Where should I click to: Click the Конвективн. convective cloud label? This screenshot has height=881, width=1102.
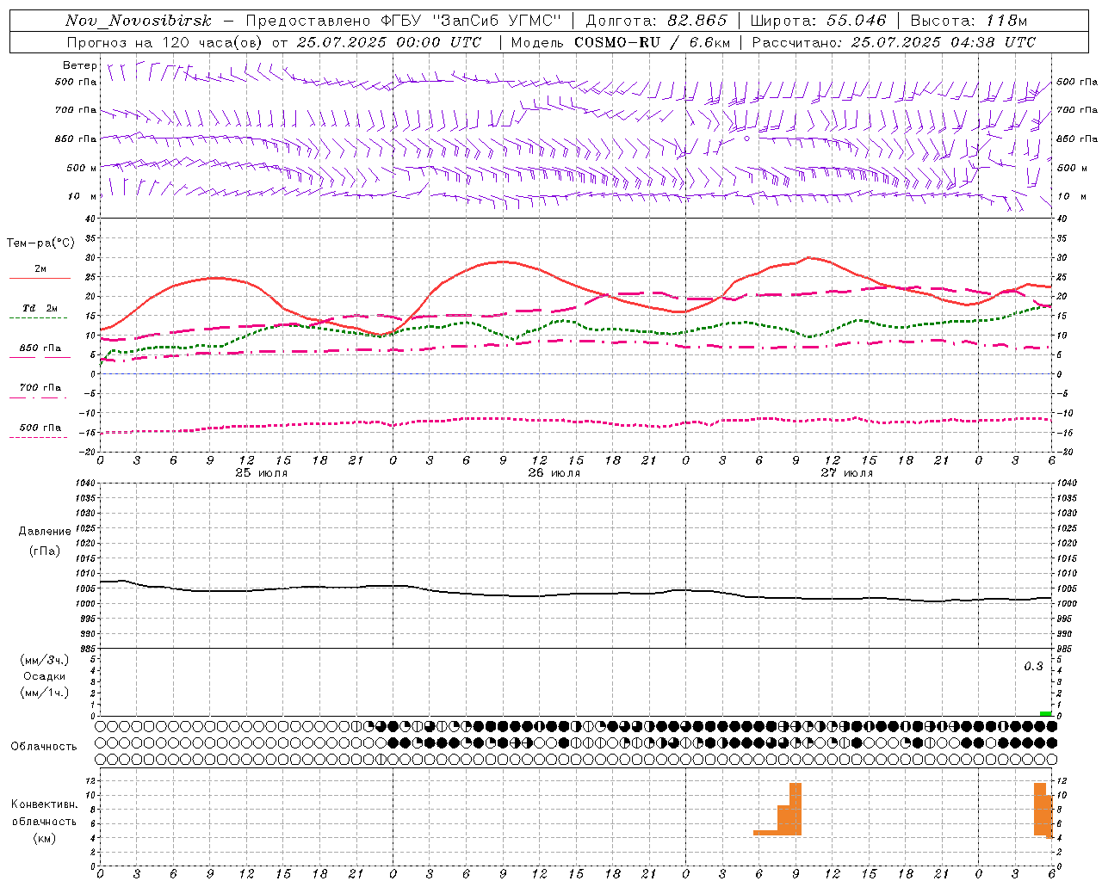pos(44,804)
